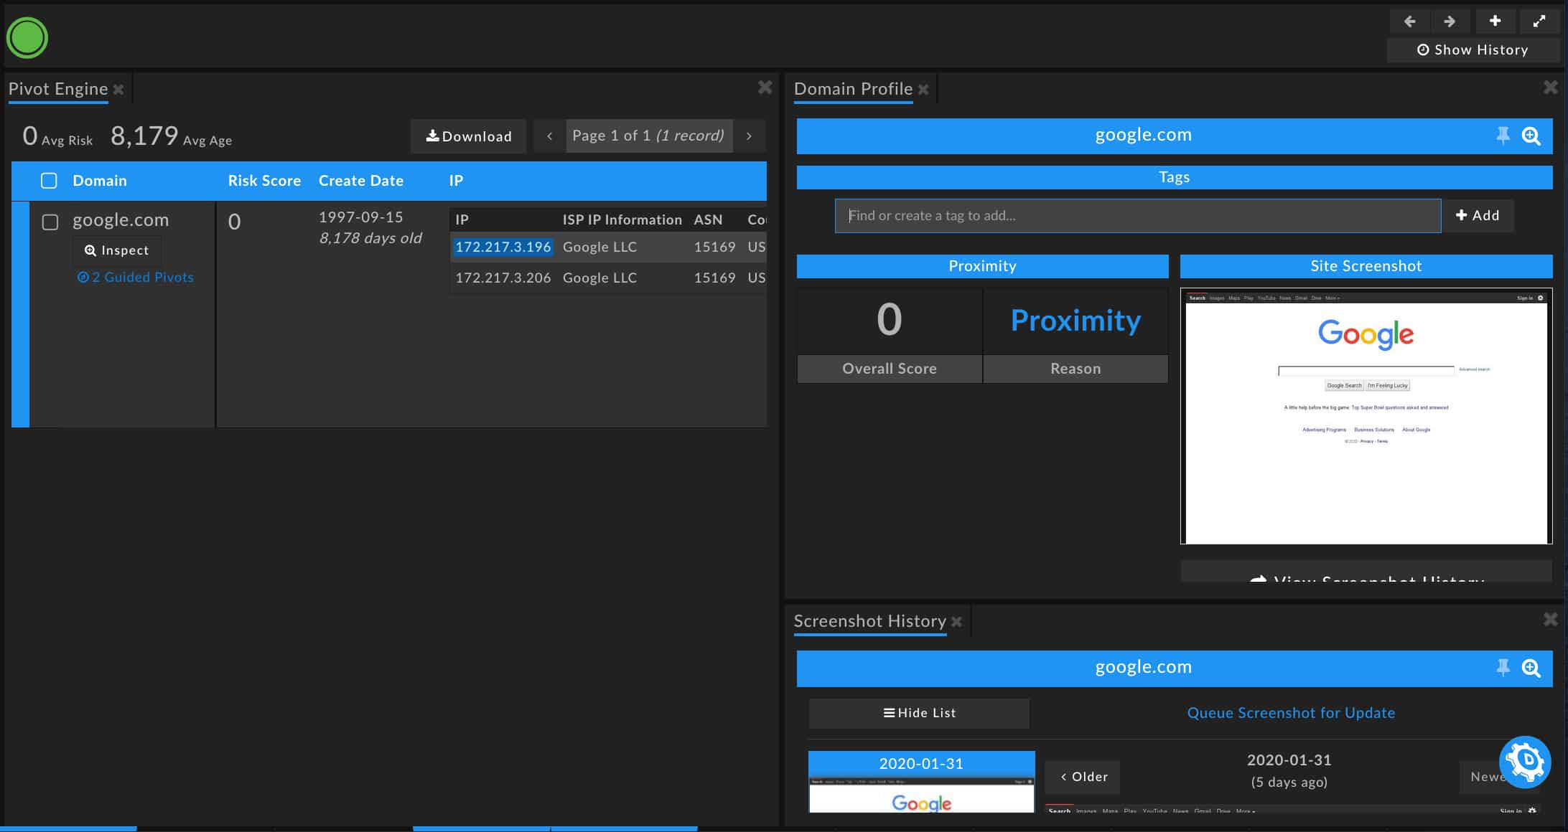Click the expand fullscreen arrows icon

1539,22
